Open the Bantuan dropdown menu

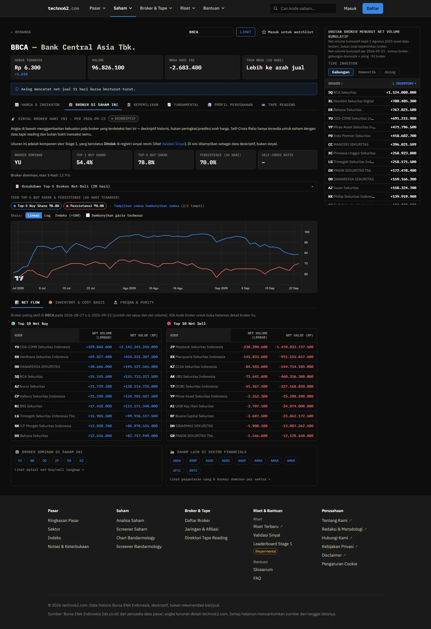(x=214, y=8)
